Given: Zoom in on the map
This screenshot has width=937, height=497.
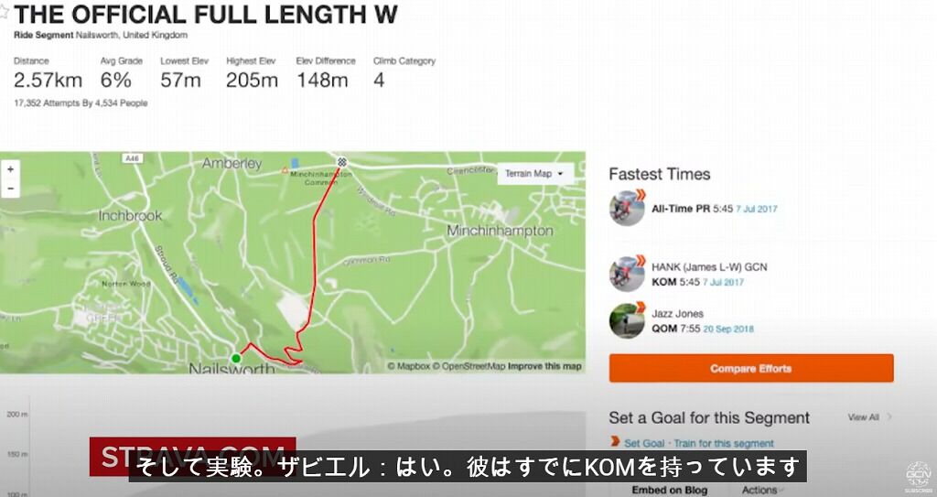Looking at the screenshot, I should [x=10, y=170].
